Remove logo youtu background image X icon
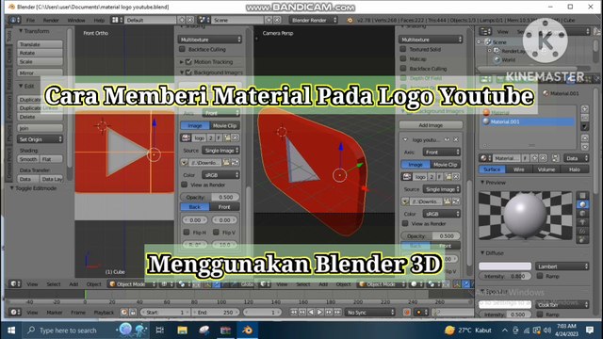Image resolution: width=603 pixels, height=339 pixels. pyautogui.click(x=456, y=140)
